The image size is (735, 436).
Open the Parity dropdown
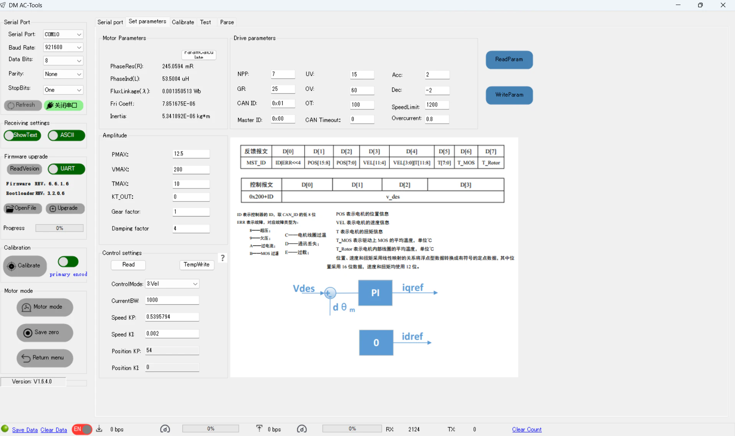(x=63, y=74)
